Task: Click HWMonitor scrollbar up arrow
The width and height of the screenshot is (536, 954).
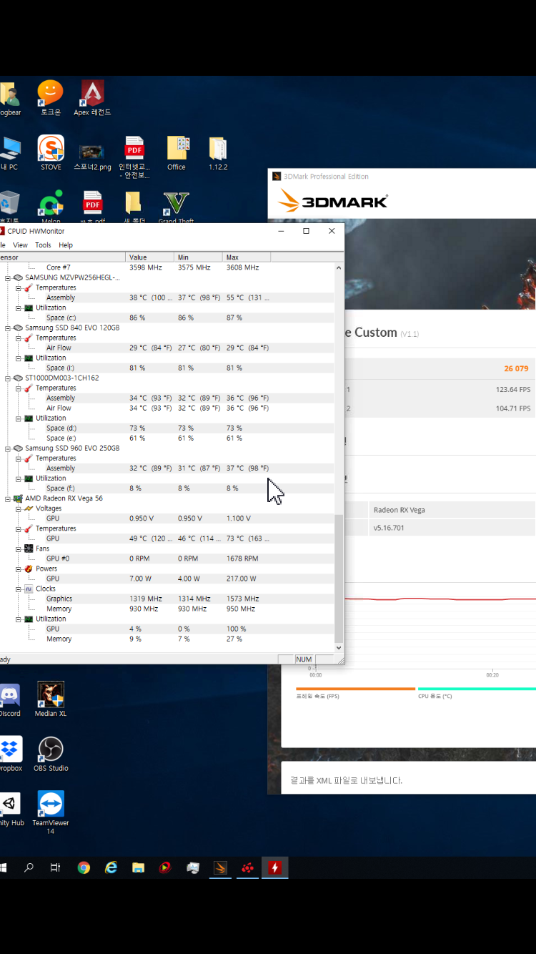Action: [x=339, y=267]
